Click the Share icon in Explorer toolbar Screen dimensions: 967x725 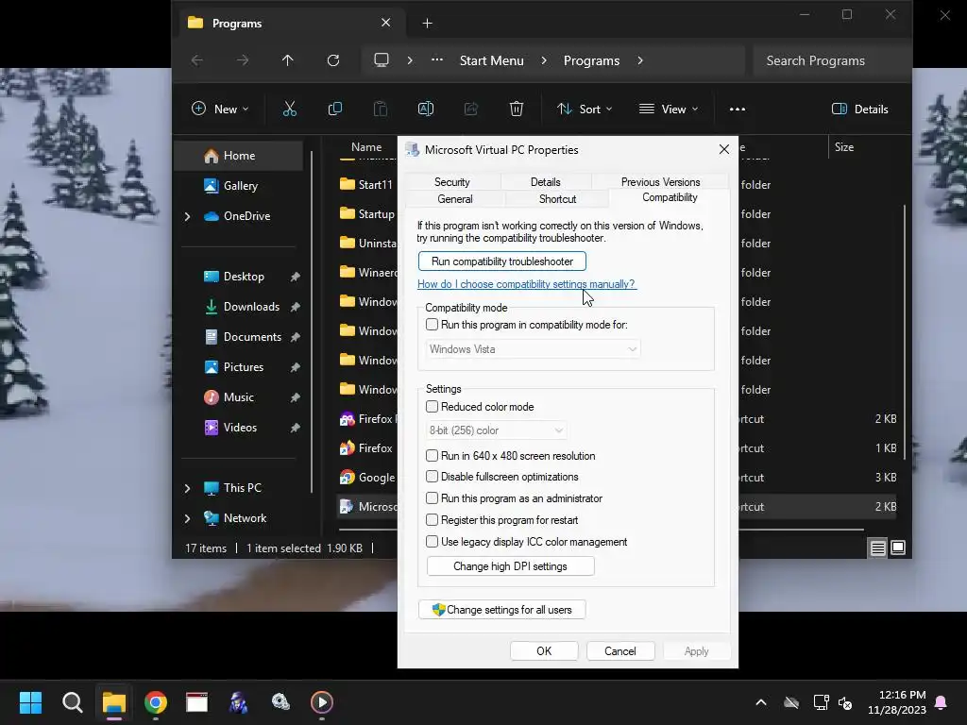pos(471,110)
